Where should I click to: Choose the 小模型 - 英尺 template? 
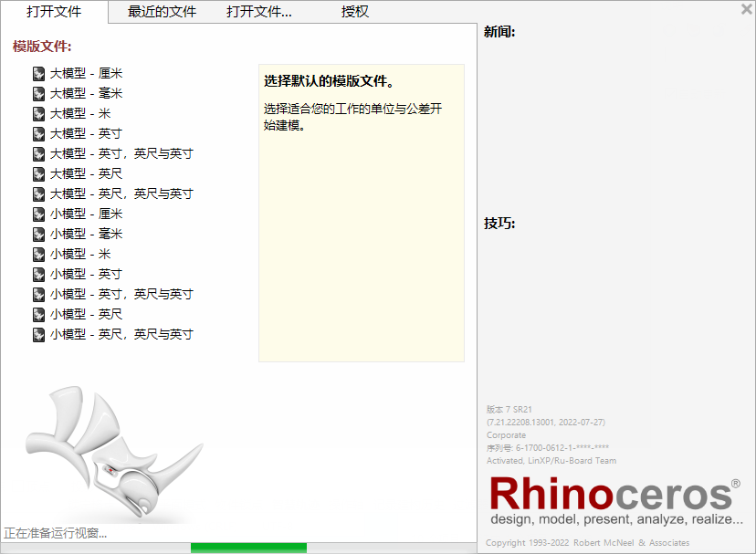(x=87, y=314)
